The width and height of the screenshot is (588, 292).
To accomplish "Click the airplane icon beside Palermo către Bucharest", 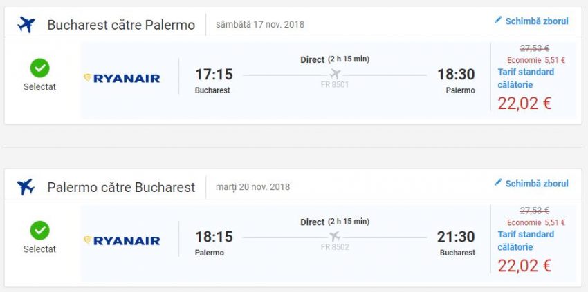I will pos(26,187).
